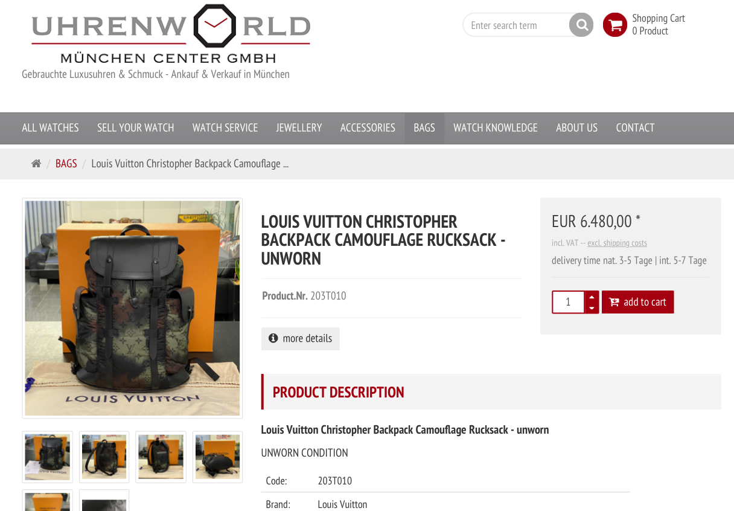734x511 pixels.
Task: Click the add to cart button
Action: click(x=637, y=302)
